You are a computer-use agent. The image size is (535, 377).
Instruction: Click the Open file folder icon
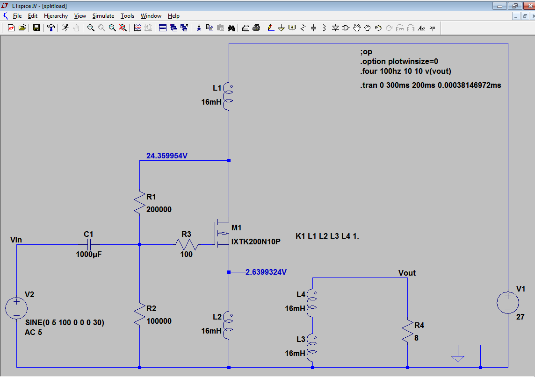22,28
